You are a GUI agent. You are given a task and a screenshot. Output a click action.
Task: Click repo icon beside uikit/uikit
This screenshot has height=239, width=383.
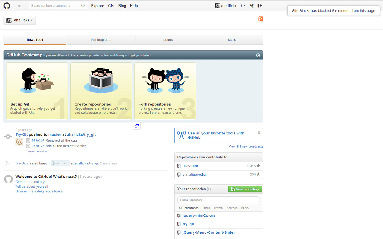[179, 166]
